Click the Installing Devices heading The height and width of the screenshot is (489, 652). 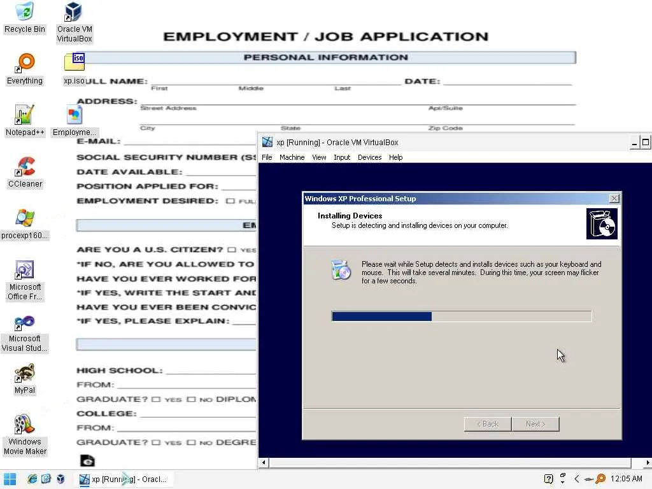(x=350, y=215)
